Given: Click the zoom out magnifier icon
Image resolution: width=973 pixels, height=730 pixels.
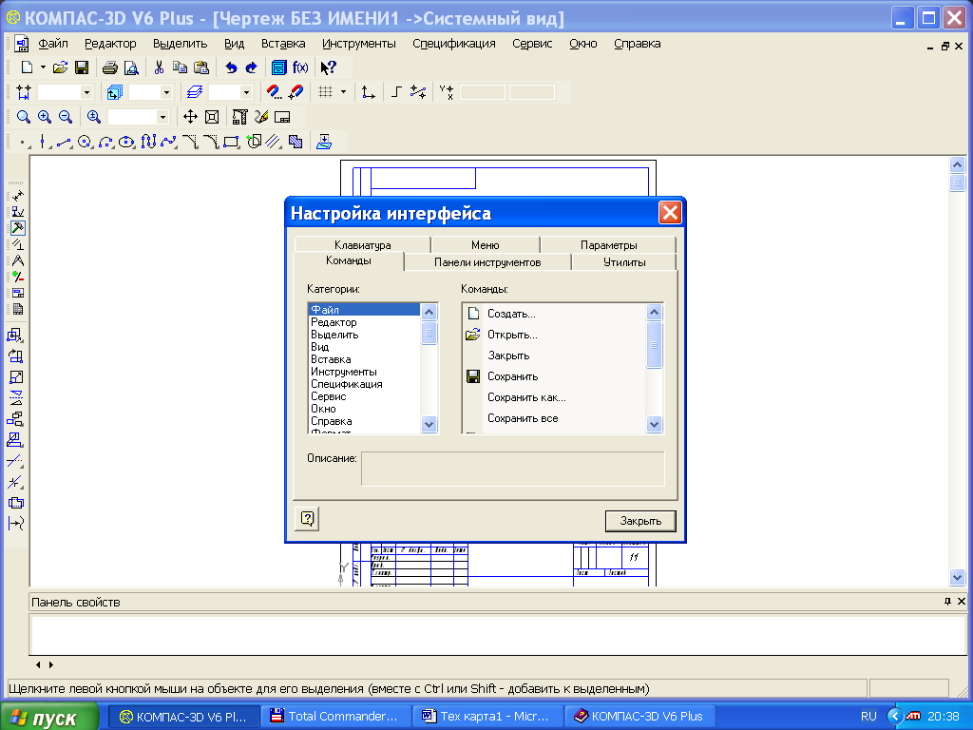Looking at the screenshot, I should 66,117.
